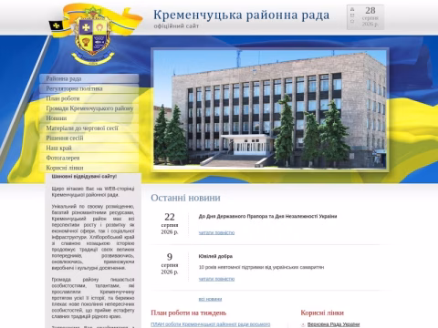This screenshot has height=328, width=438.
Task: Click the small black flag with yellow cross
Action: pyautogui.click(x=56, y=26)
